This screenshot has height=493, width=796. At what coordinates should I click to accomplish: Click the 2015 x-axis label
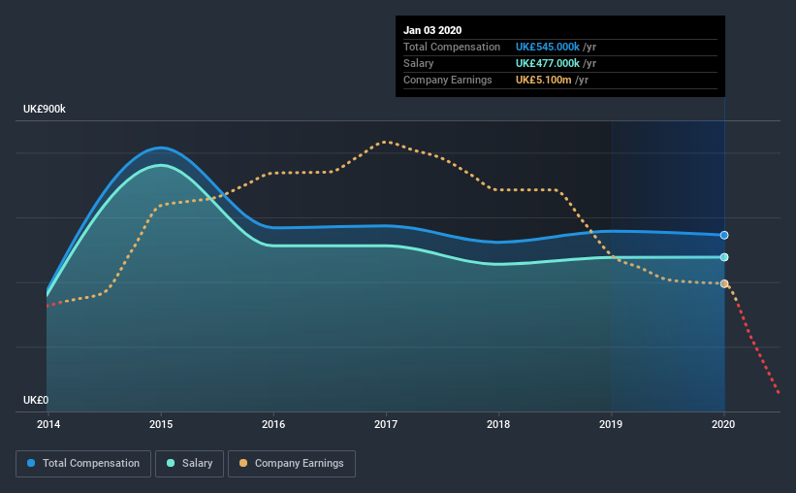coord(161,424)
